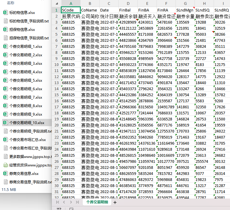Select row 26 header
230x210 pixels.
57,162
